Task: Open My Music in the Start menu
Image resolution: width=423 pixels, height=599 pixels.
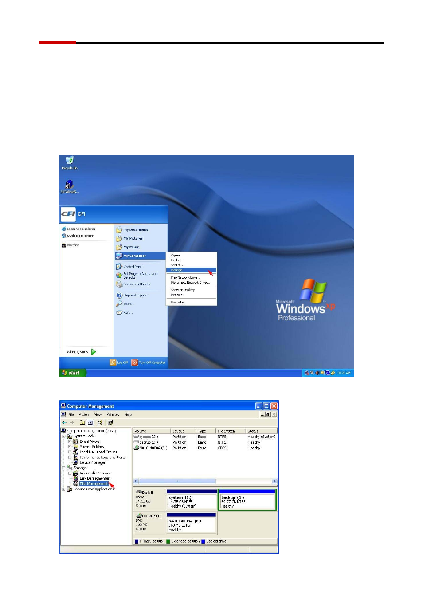Action: pyautogui.click(x=127, y=247)
